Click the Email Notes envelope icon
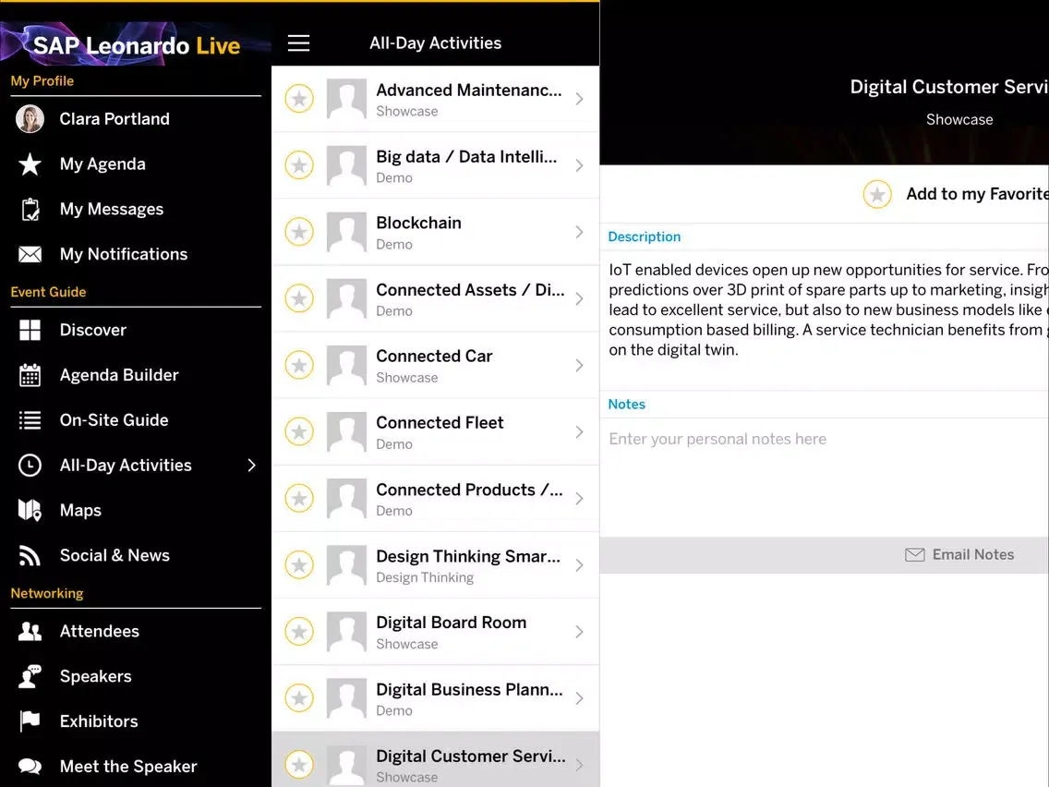 point(914,555)
